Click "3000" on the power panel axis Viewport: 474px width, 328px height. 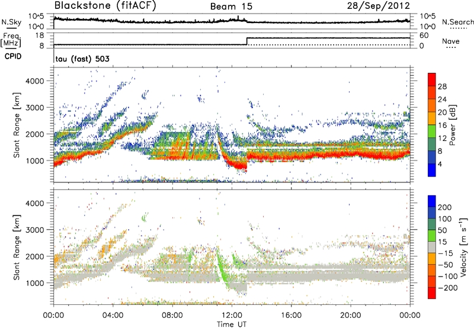coord(35,108)
